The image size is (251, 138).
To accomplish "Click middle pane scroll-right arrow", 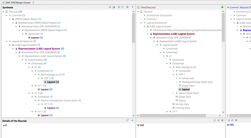I will pos(220,115).
